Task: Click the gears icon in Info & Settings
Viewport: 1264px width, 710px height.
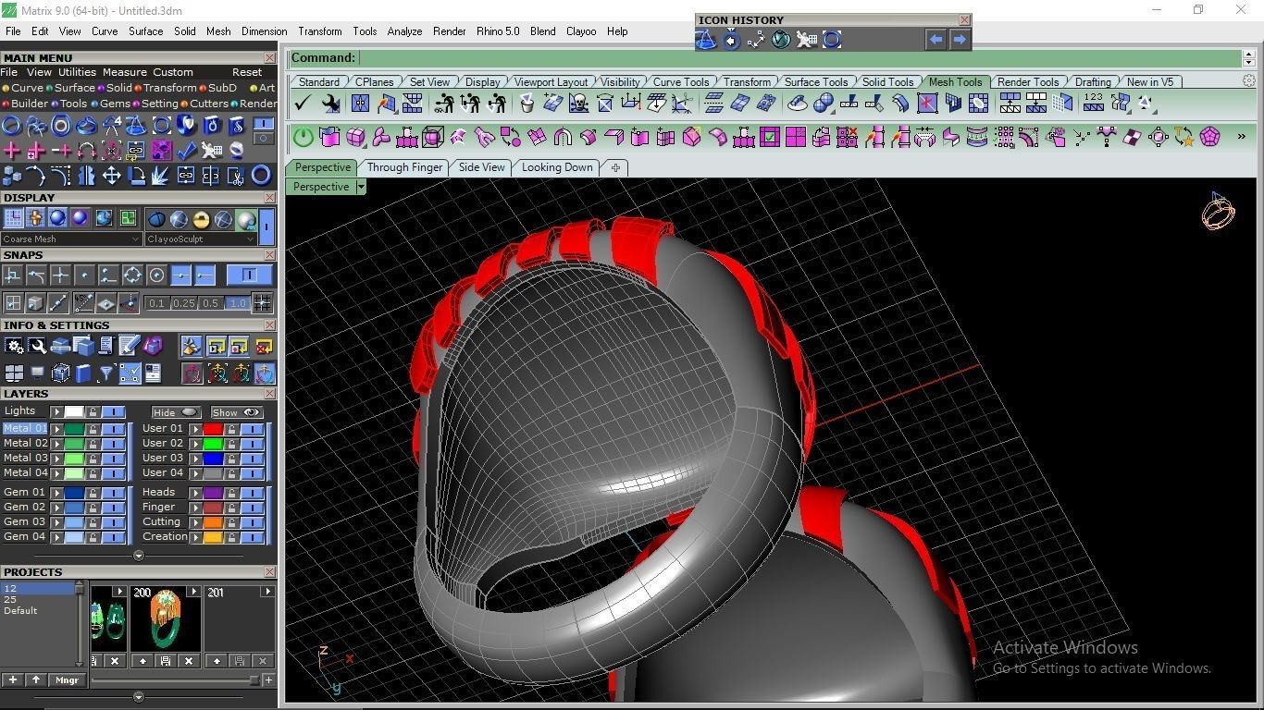Action: point(14,346)
